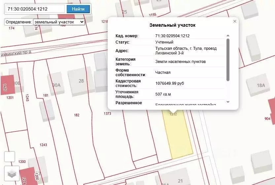Click the popup scrollbar thumb
Image resolution: width=275 pixels, height=185 pixels.
click(x=228, y=60)
